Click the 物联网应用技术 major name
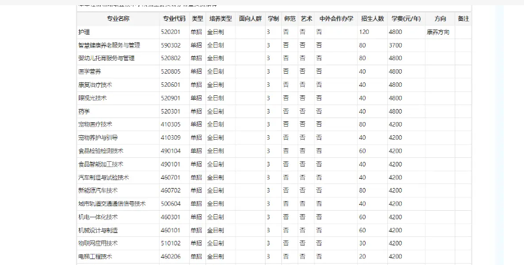 [x=97, y=243]
